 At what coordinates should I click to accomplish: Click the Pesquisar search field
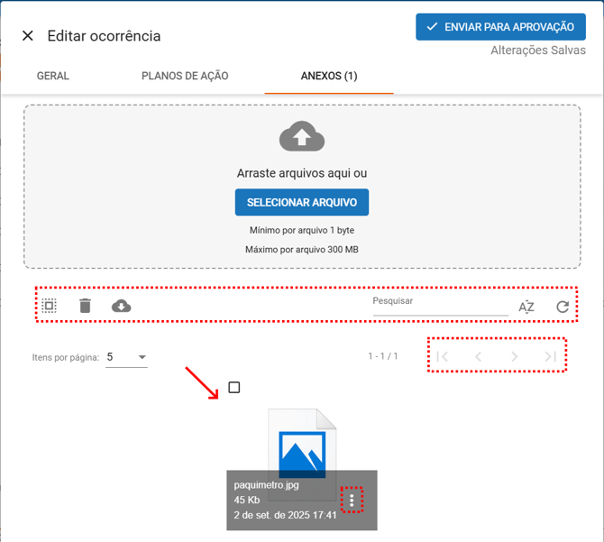point(440,303)
